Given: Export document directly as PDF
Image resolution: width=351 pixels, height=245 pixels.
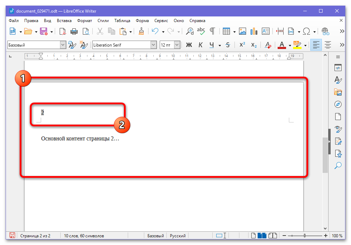Looking at the screenshot, I should [62, 31].
